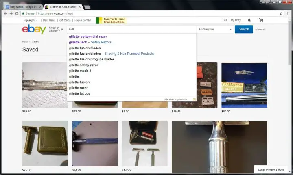The image size is (293, 175).
Task: Open the Shop by category dropdown
Action: (56, 29)
